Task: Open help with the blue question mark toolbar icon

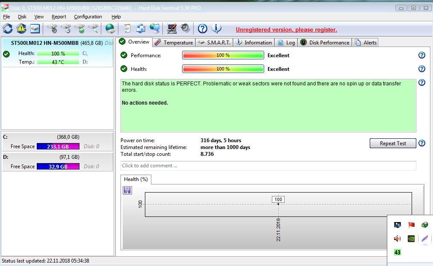Action: [x=203, y=29]
